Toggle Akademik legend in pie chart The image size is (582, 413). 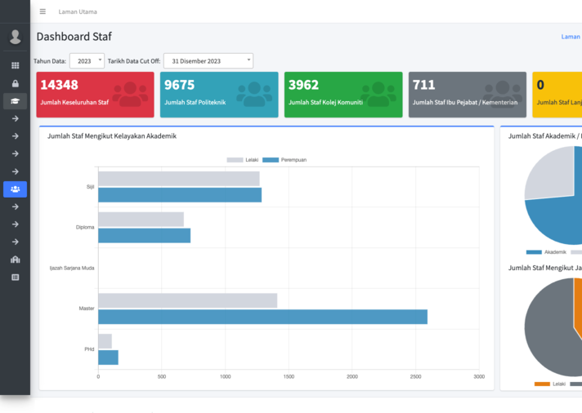[547, 252]
